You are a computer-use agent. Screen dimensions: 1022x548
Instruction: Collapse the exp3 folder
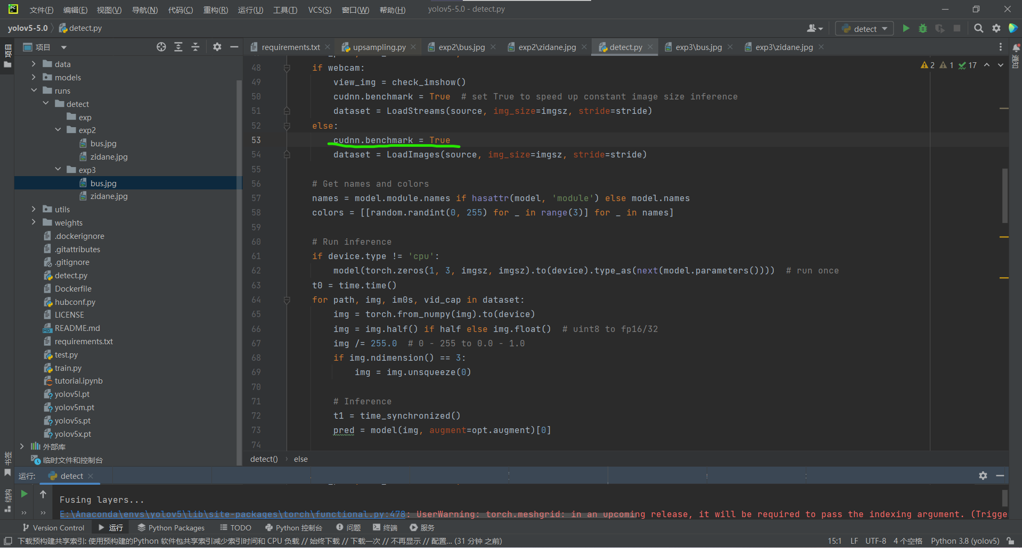(x=58, y=170)
